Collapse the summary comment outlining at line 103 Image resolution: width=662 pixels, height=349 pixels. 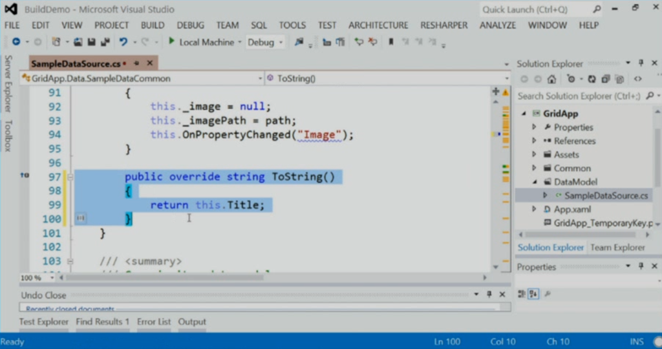[70, 262]
